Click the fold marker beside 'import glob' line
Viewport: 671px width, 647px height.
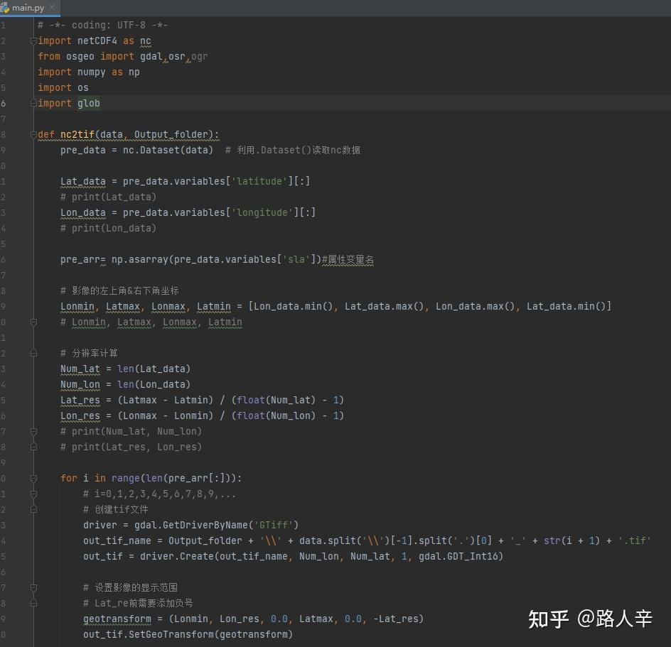coord(33,103)
